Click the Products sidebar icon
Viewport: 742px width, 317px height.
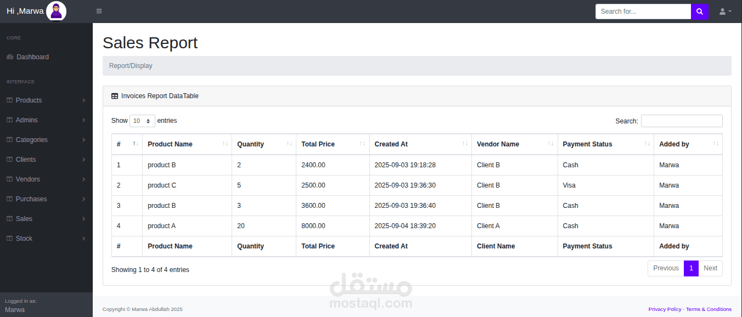[x=9, y=100]
